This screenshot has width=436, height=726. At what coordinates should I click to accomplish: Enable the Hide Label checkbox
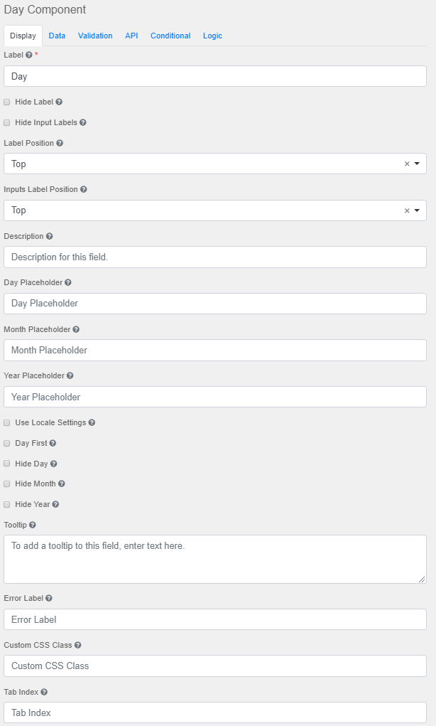coord(7,102)
